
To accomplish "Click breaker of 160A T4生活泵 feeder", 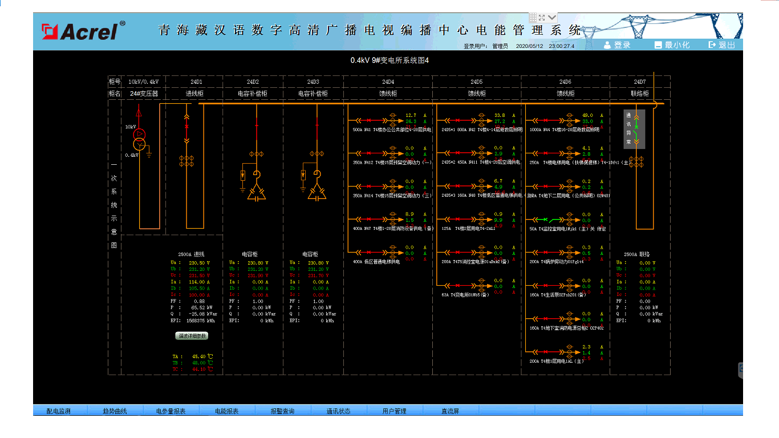I will coord(546,286).
